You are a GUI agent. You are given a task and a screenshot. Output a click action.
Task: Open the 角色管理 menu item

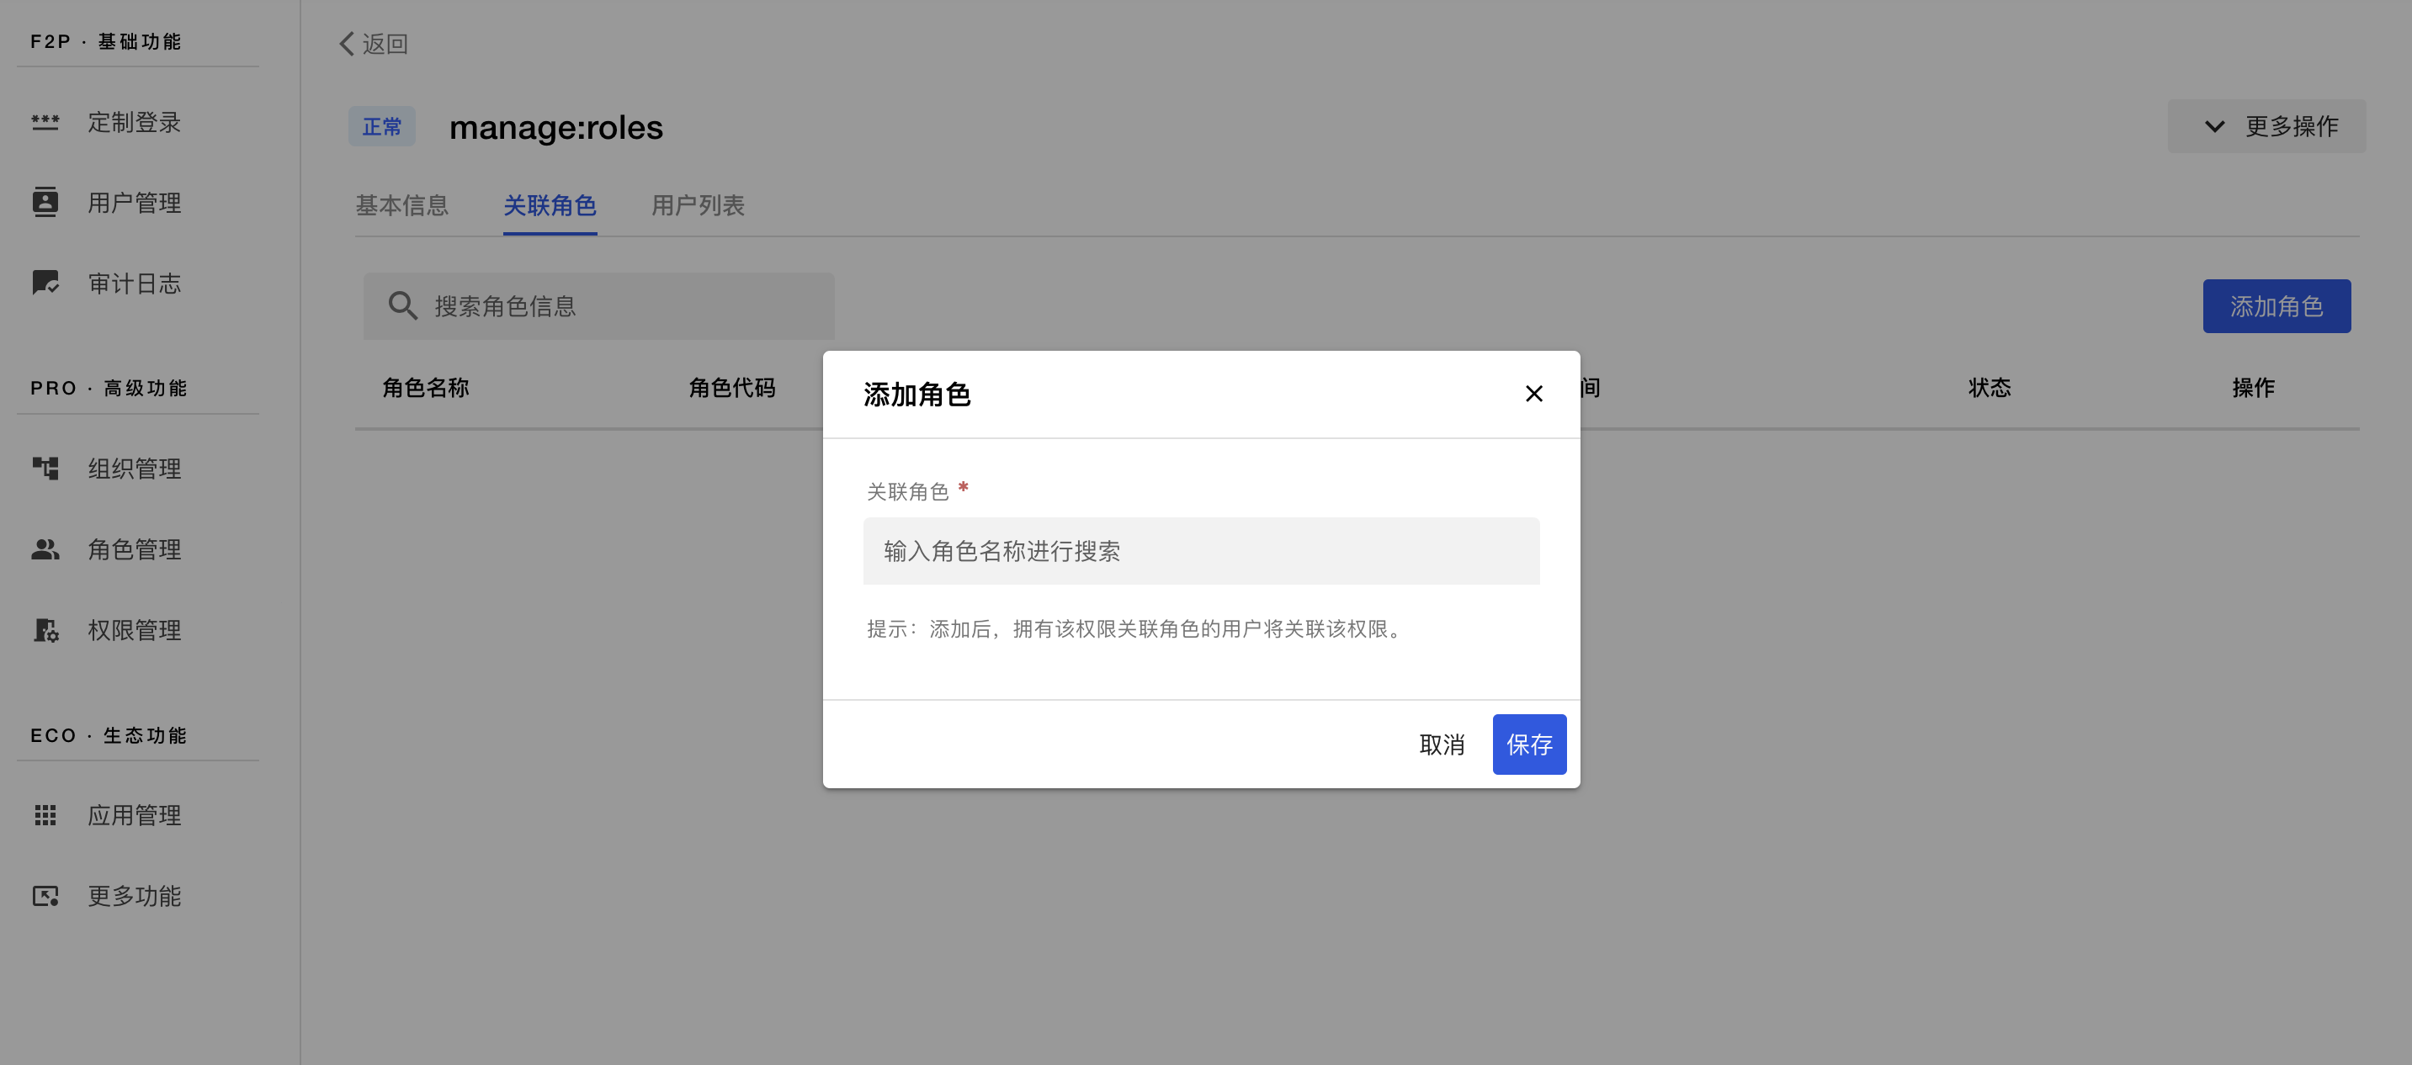[x=135, y=549]
